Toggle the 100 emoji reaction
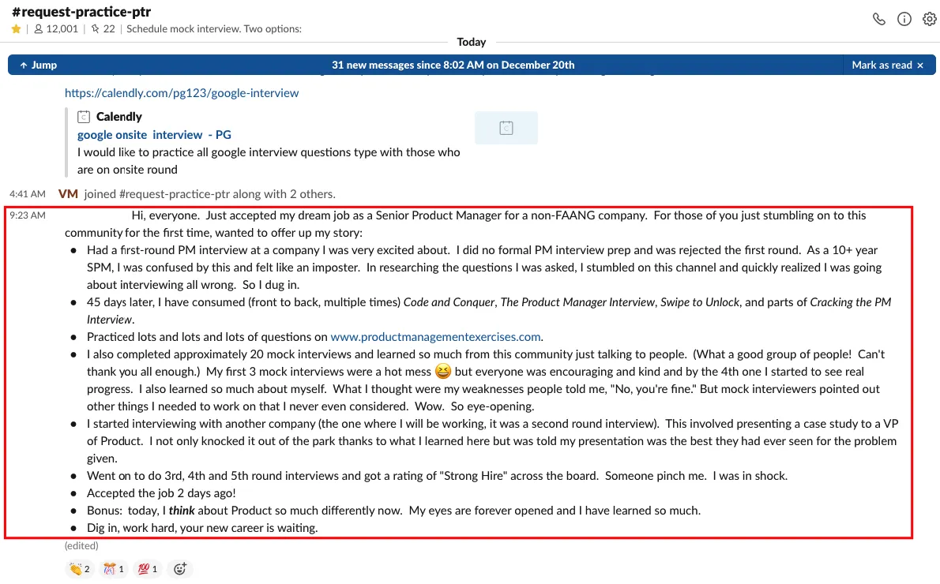The width and height of the screenshot is (940, 584). (x=148, y=569)
